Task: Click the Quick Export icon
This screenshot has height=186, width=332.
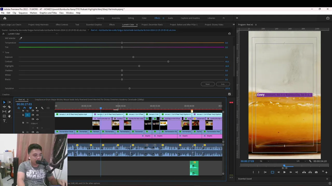Action: pos(328,18)
